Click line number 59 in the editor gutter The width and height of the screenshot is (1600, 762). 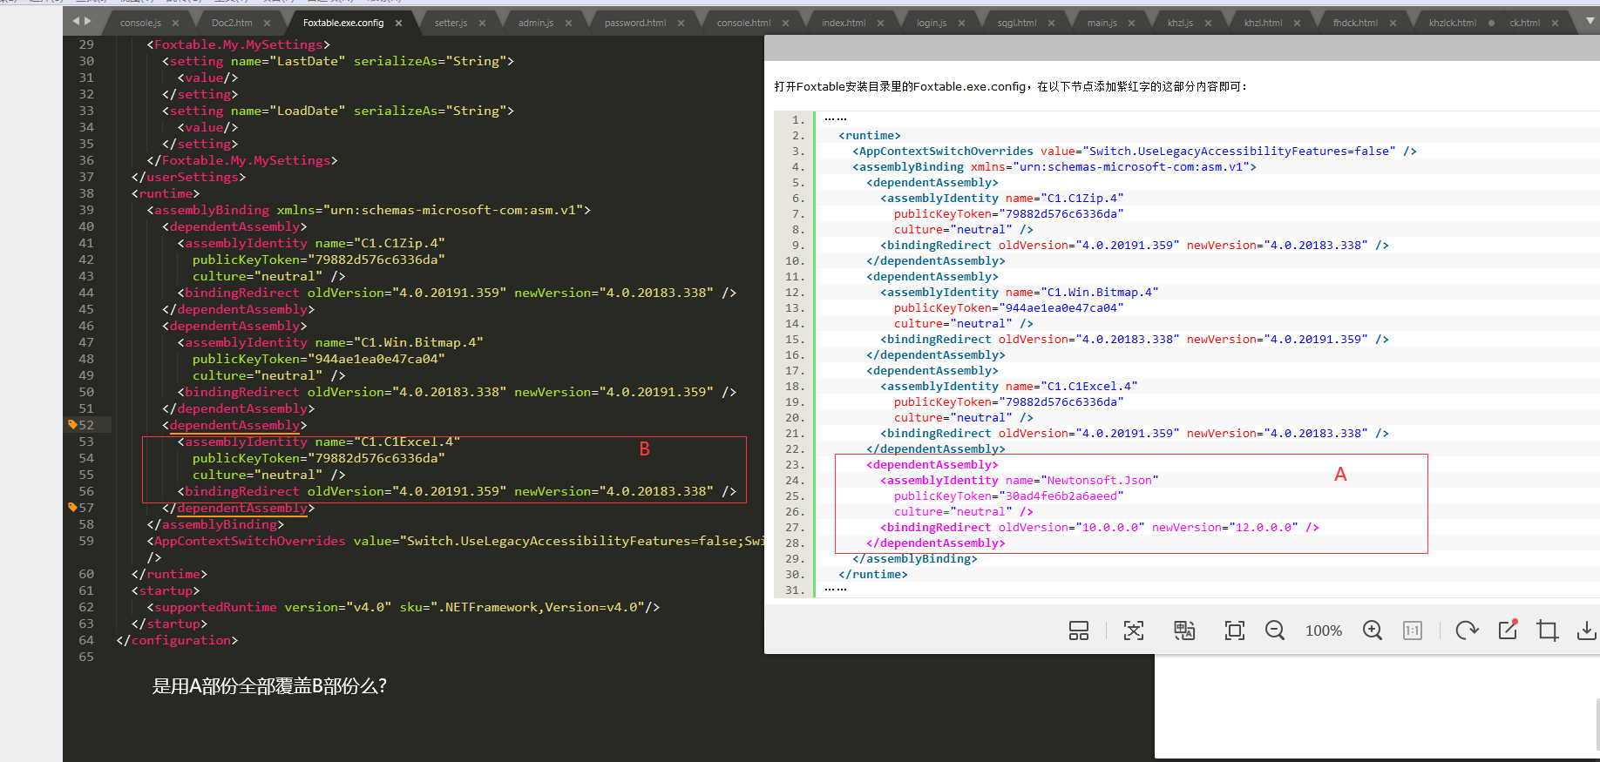[x=86, y=541]
